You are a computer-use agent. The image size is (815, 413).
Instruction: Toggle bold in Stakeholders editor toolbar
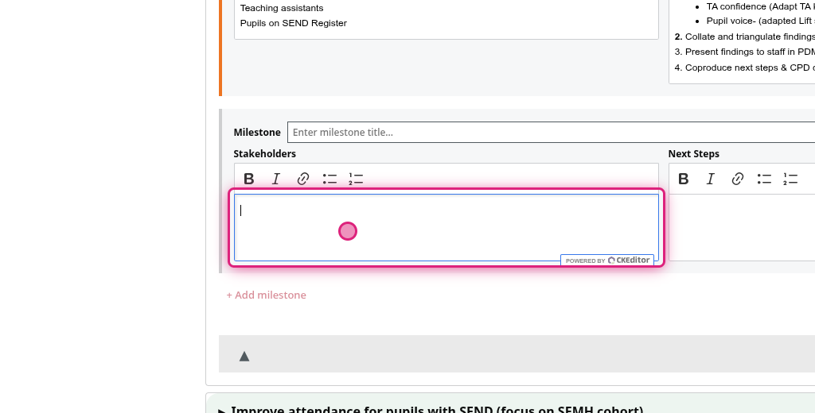(x=249, y=179)
